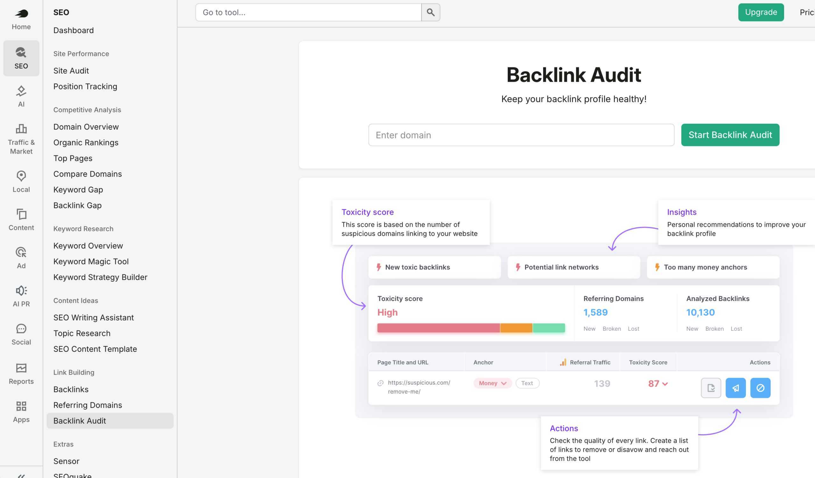Click the Potential link networks card

click(574, 267)
